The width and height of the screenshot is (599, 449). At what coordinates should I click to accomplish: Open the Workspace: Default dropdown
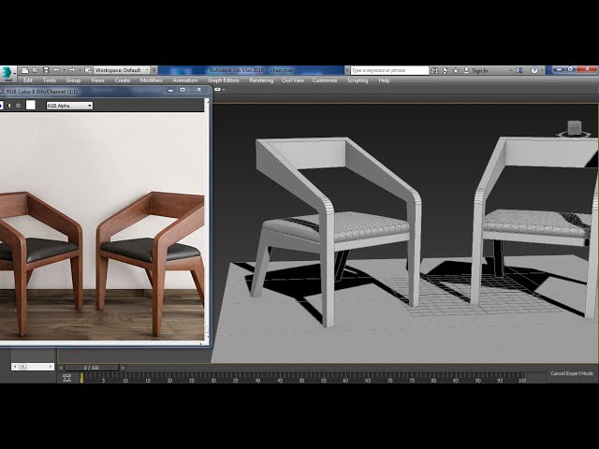click(x=122, y=70)
